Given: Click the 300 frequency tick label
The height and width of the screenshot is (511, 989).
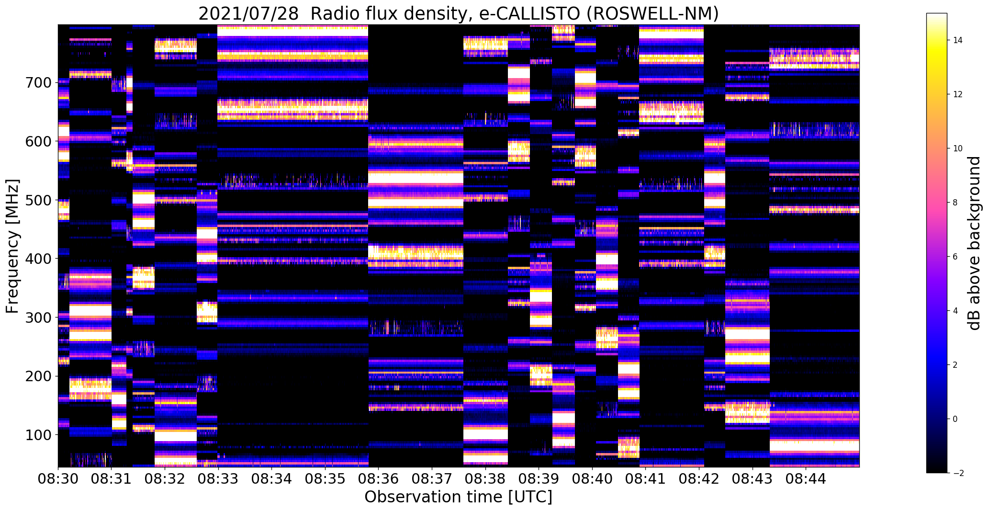Looking at the screenshot, I should click(x=38, y=318).
